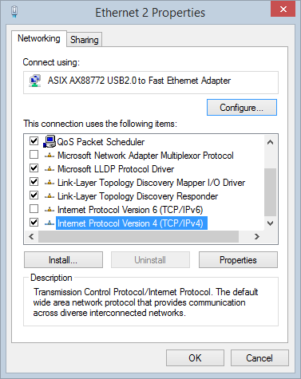Click the list's scroll down arrow

(271, 223)
